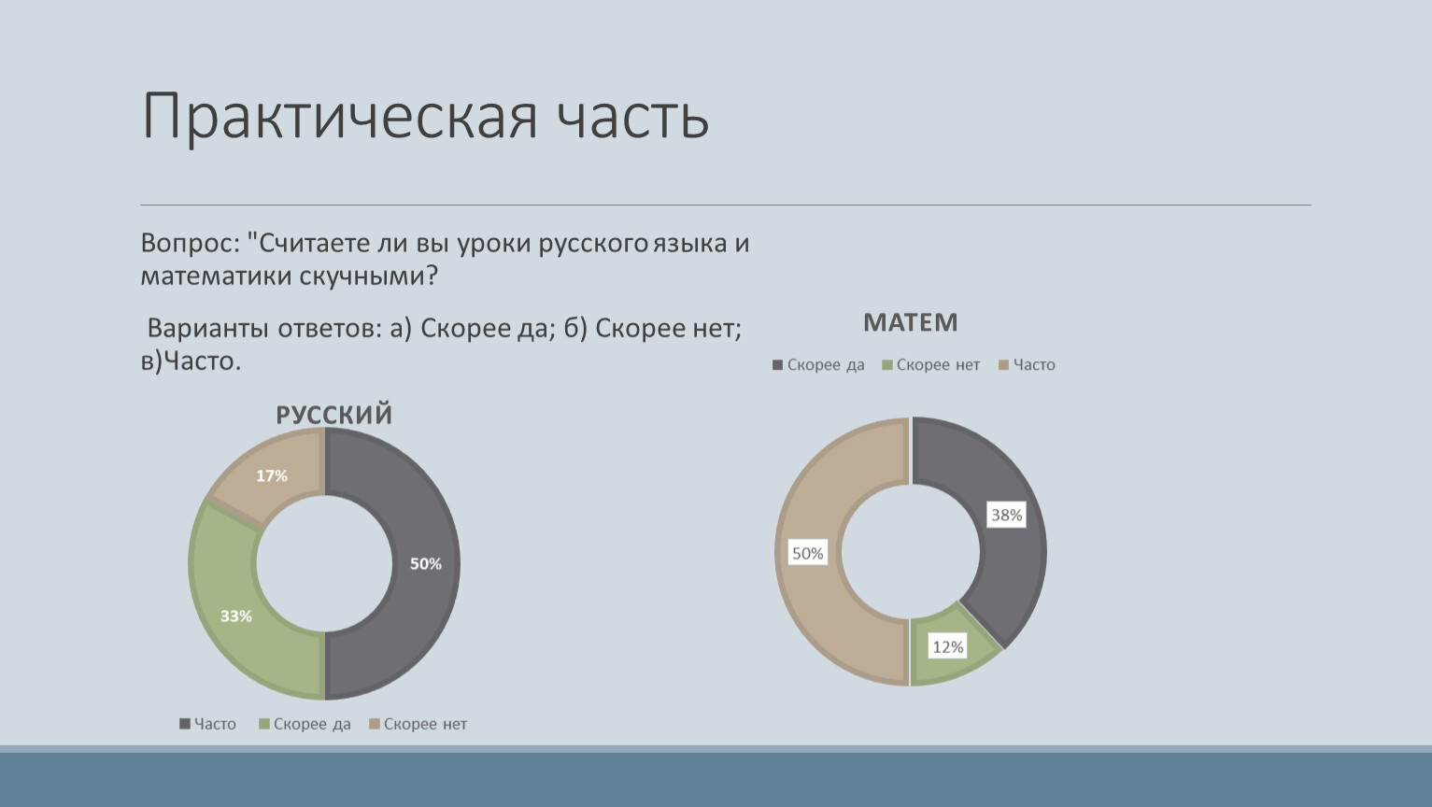Click the gray 'Часто' legend swatch under the Русский chart

185,724
